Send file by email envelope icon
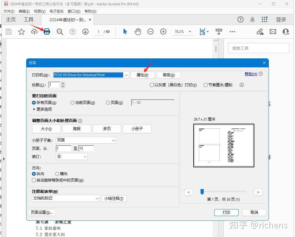 (x=273, y=32)
